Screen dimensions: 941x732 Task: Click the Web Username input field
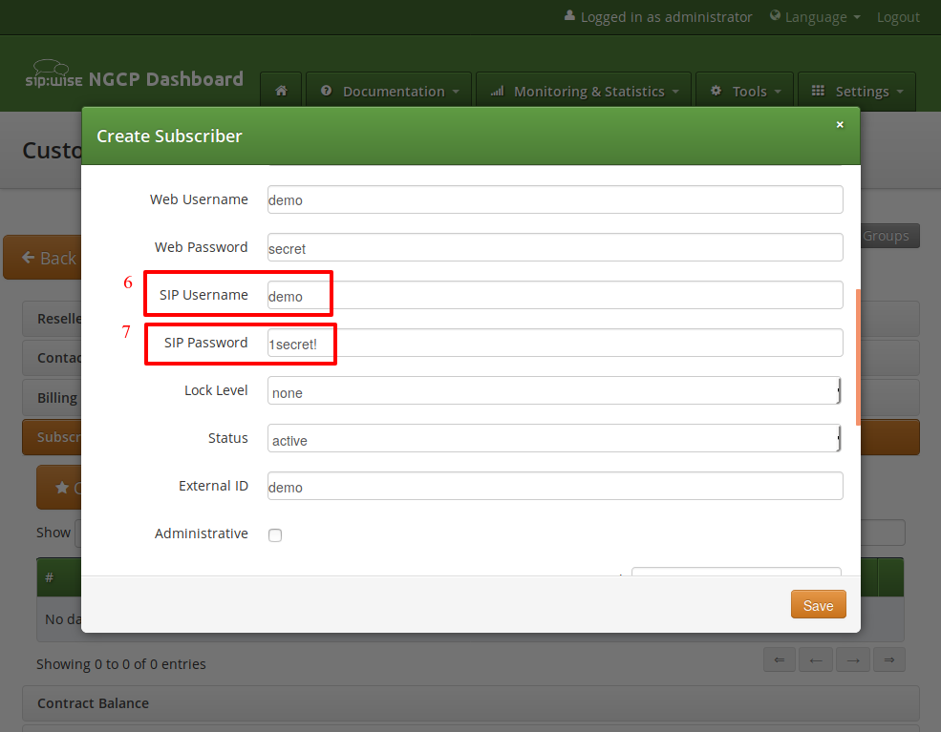(554, 199)
